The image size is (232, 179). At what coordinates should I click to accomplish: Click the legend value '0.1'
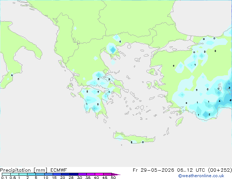tap(4, 178)
